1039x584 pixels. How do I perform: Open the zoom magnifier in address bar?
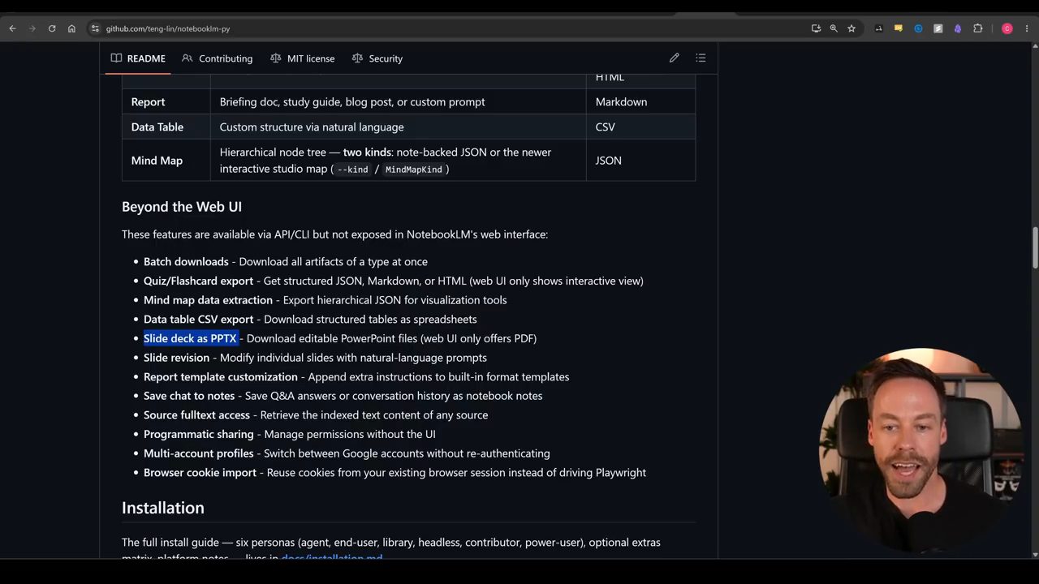(834, 28)
